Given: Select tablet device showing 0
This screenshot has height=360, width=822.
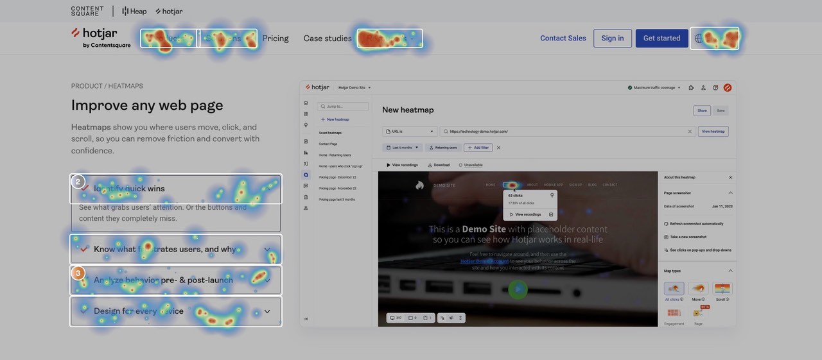Looking at the screenshot, I should [412, 318].
